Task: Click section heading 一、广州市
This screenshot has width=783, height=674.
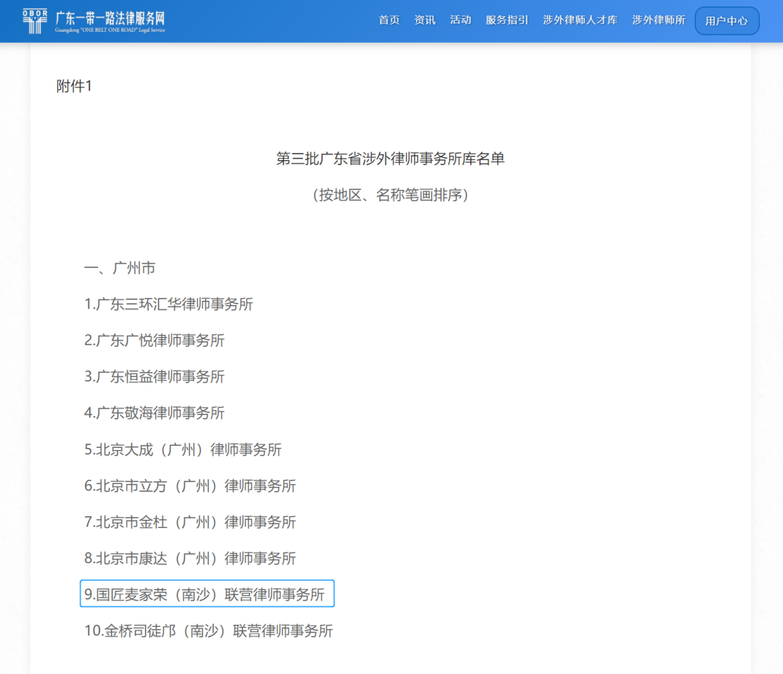Action: [x=120, y=268]
